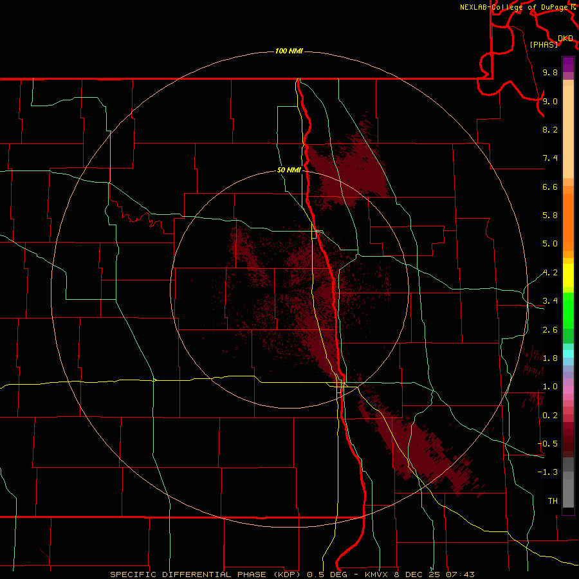Screen dimensions: 579x579
Task: Select the 5.8 value on color scale
Action: 550,216
